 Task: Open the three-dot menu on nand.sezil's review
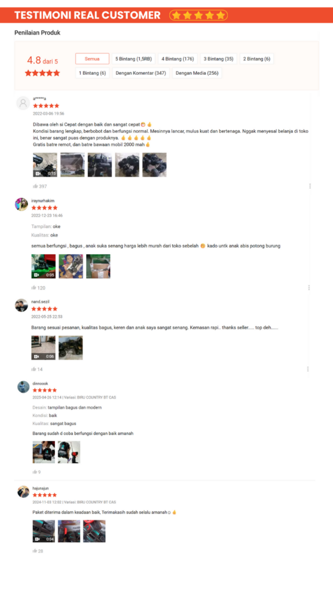coord(308,369)
